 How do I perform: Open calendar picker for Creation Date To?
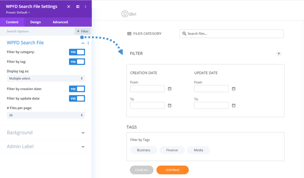coord(170,105)
